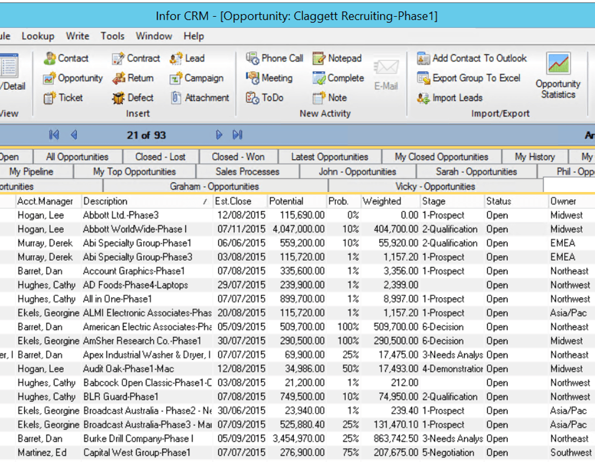Create a ToDo activity
The height and width of the screenshot is (462, 595).
click(x=265, y=98)
